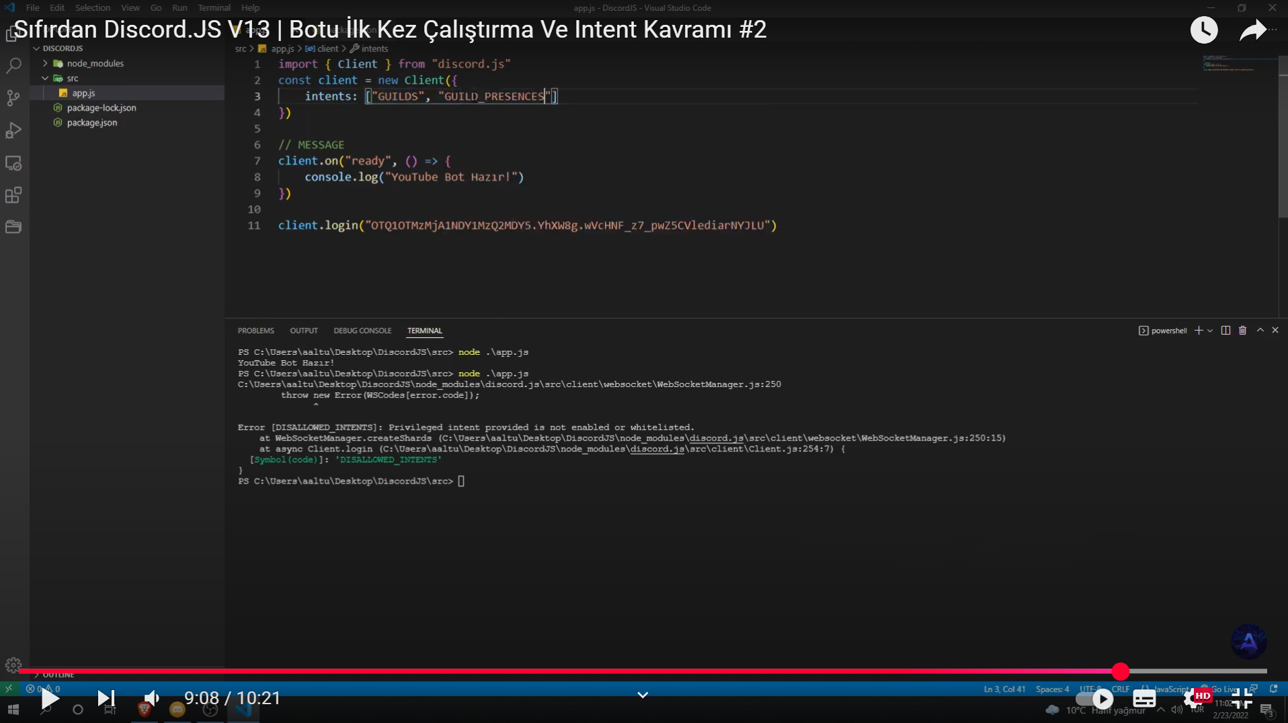Open the Remote Explorer view
Viewport: 1288px width, 723px height.
pos(13,163)
